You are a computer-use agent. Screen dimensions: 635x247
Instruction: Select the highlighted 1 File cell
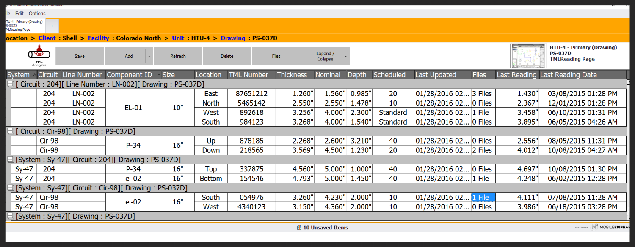click(x=483, y=197)
